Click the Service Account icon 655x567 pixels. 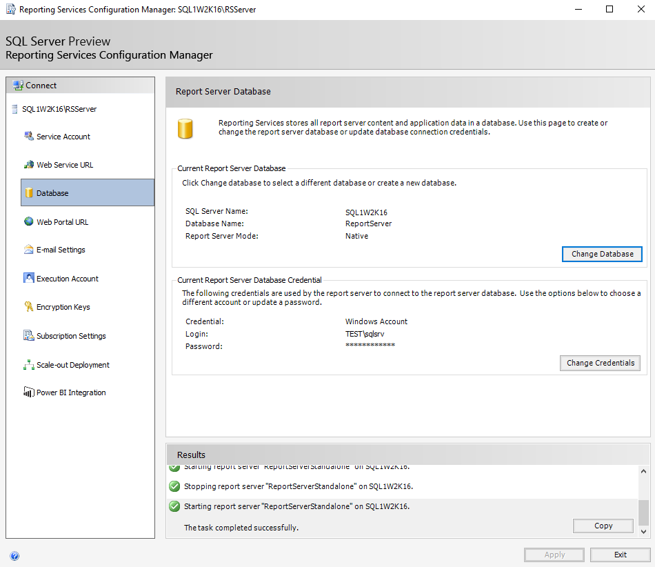coord(29,136)
